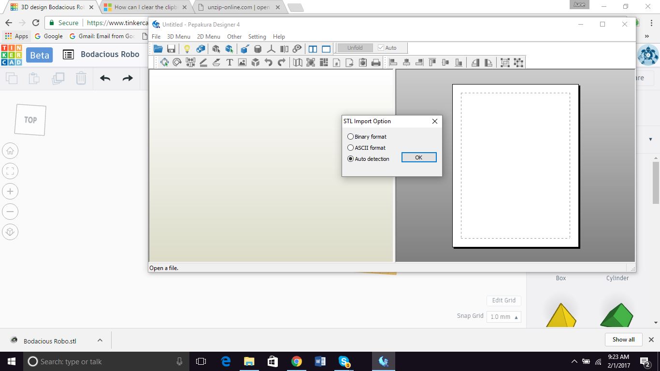Click the Beta badge in Tinkercad header
The height and width of the screenshot is (371, 660).
tap(40, 55)
